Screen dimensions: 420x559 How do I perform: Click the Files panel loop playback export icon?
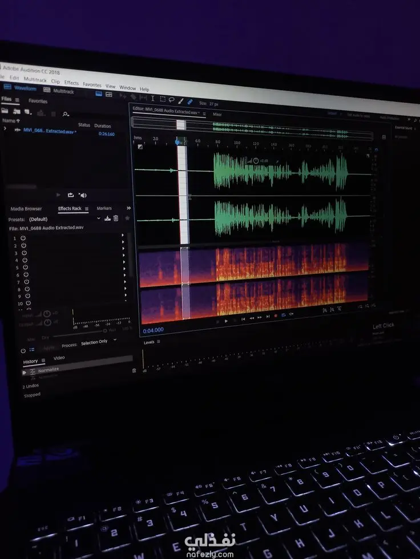pyautogui.click(x=71, y=195)
